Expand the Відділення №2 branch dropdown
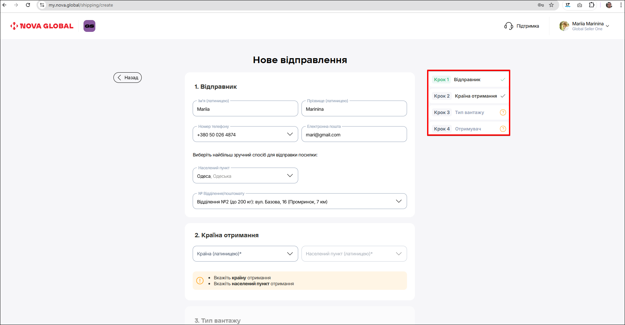This screenshot has height=325, width=625. [398, 201]
